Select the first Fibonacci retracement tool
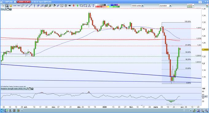Screen dimensions: 209x113 pos(46,6)
